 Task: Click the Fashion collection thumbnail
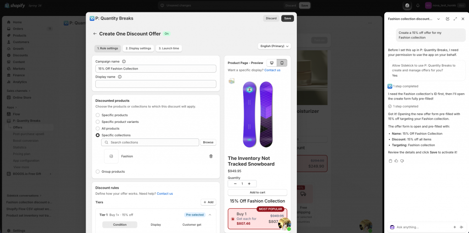(x=111, y=156)
